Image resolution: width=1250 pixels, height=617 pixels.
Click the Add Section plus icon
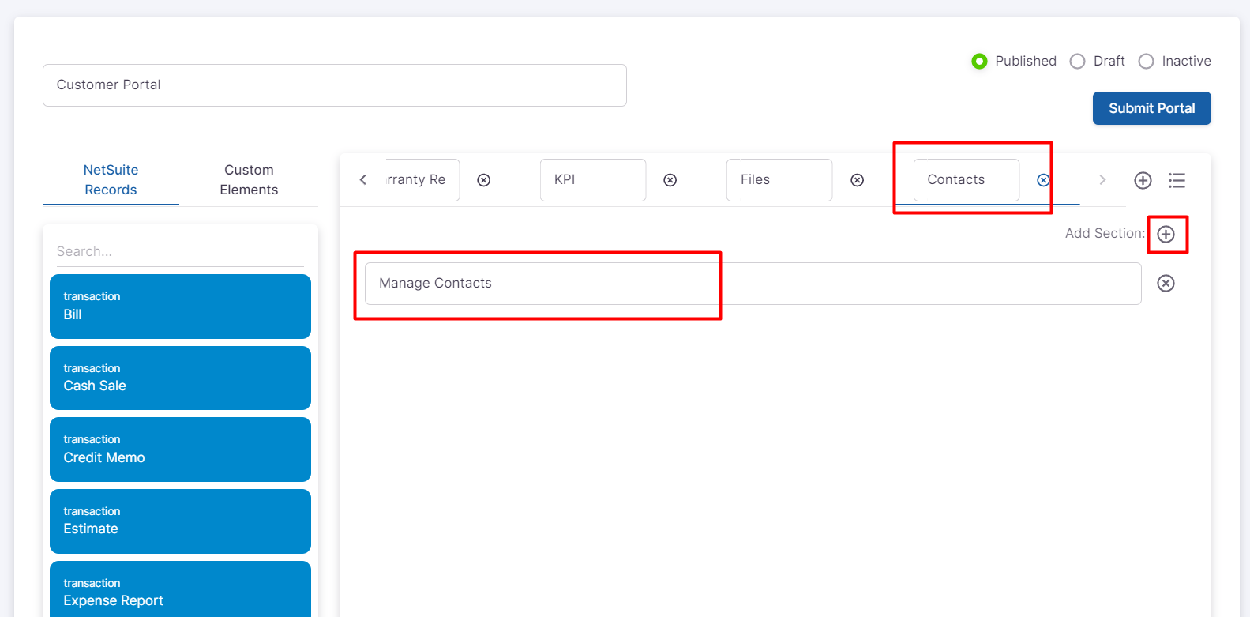click(1166, 234)
